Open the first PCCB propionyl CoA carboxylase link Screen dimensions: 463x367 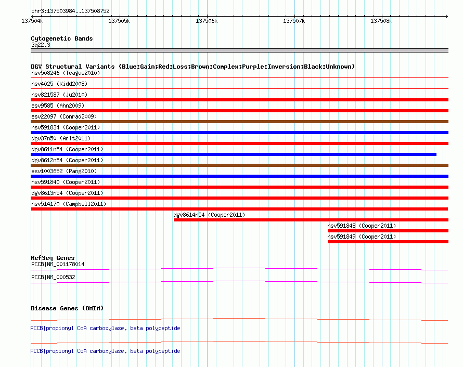[105, 328]
